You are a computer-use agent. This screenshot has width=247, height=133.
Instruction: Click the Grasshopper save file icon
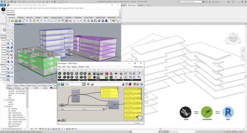[62, 84]
